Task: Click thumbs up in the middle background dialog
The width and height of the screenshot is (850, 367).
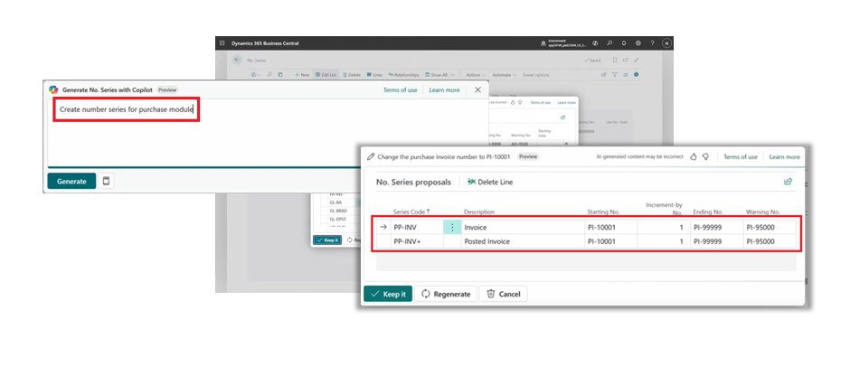Action: [x=513, y=102]
